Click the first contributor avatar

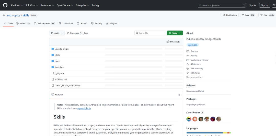pyautogui.click(x=189, y=119)
